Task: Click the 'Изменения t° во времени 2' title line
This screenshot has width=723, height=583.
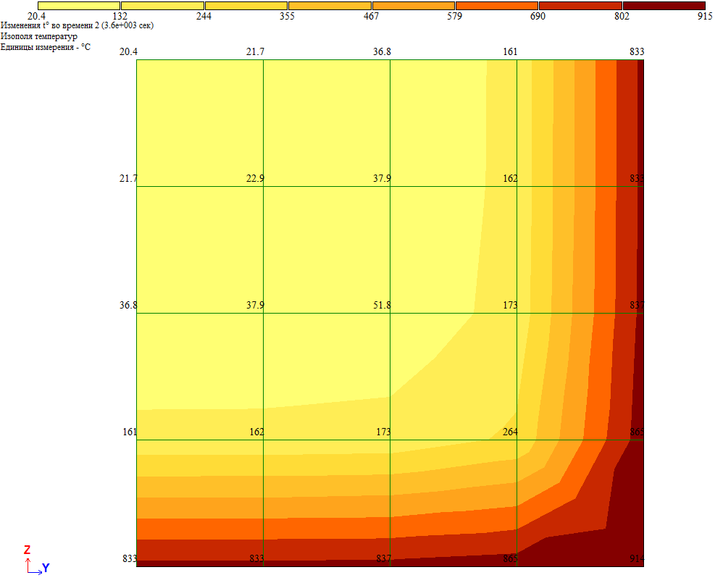Action: pos(77,25)
